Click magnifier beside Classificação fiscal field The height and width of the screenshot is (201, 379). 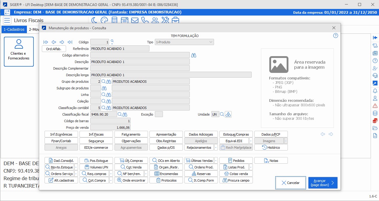[120, 114]
